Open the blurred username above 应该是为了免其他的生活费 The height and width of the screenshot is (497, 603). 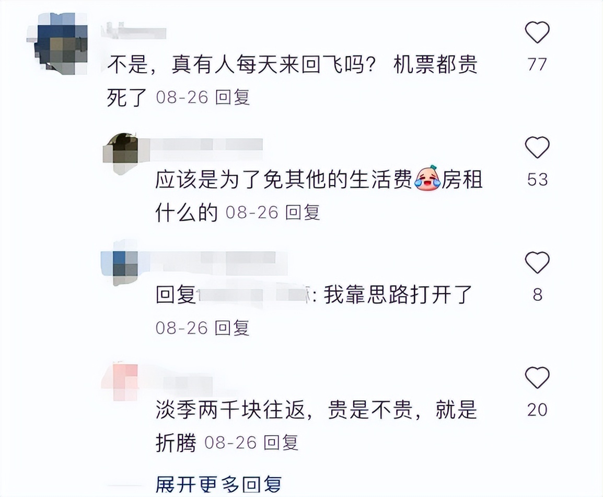[x=206, y=145]
